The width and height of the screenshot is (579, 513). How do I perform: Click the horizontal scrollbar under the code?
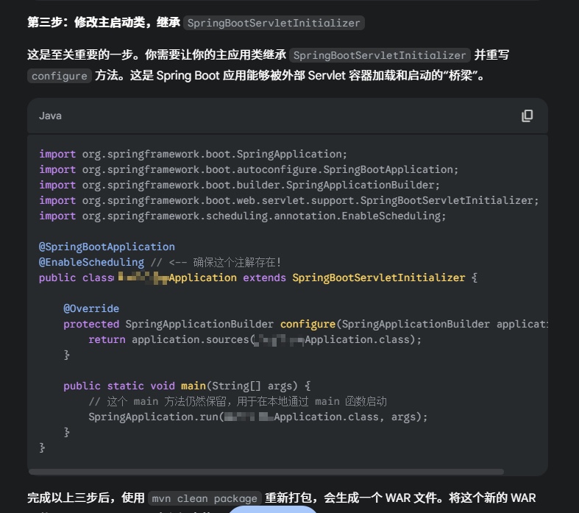266,472
